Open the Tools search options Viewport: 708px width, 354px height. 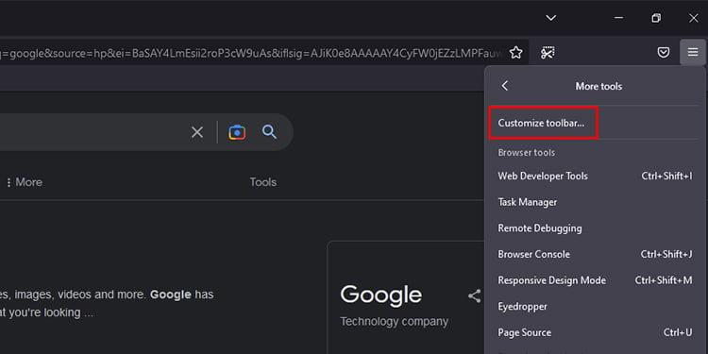point(263,182)
